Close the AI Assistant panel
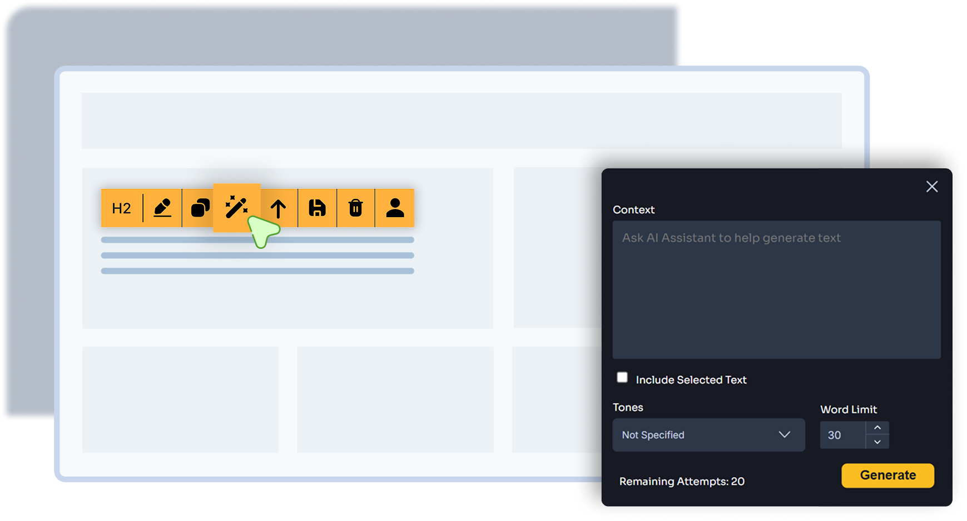 [932, 187]
